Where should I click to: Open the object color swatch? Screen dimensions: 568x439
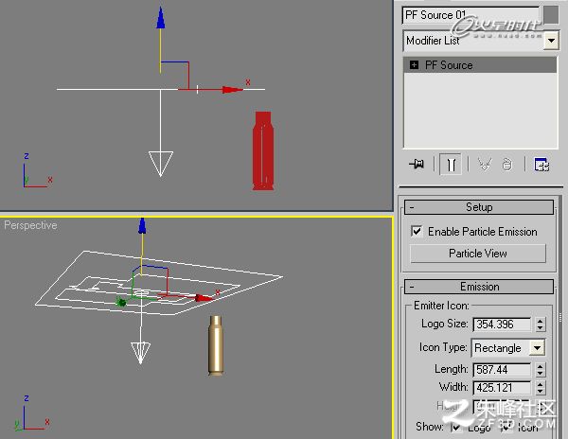pyautogui.click(x=551, y=14)
